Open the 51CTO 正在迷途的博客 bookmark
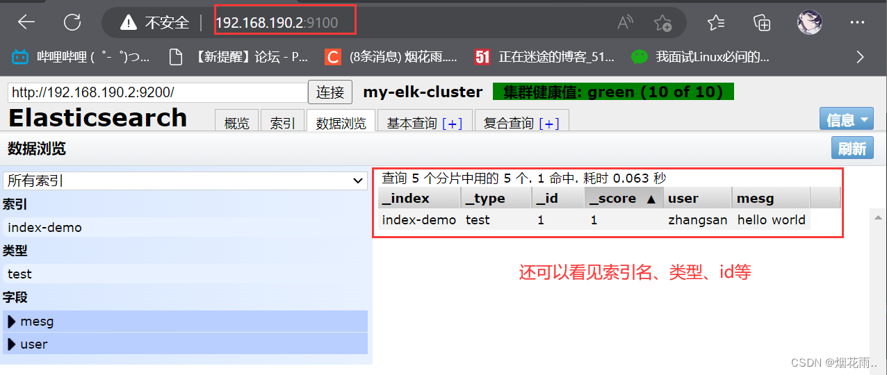The height and width of the screenshot is (375, 887). [544, 57]
